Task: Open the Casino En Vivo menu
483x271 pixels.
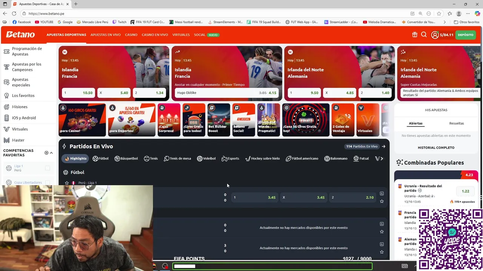Action: click(x=155, y=35)
